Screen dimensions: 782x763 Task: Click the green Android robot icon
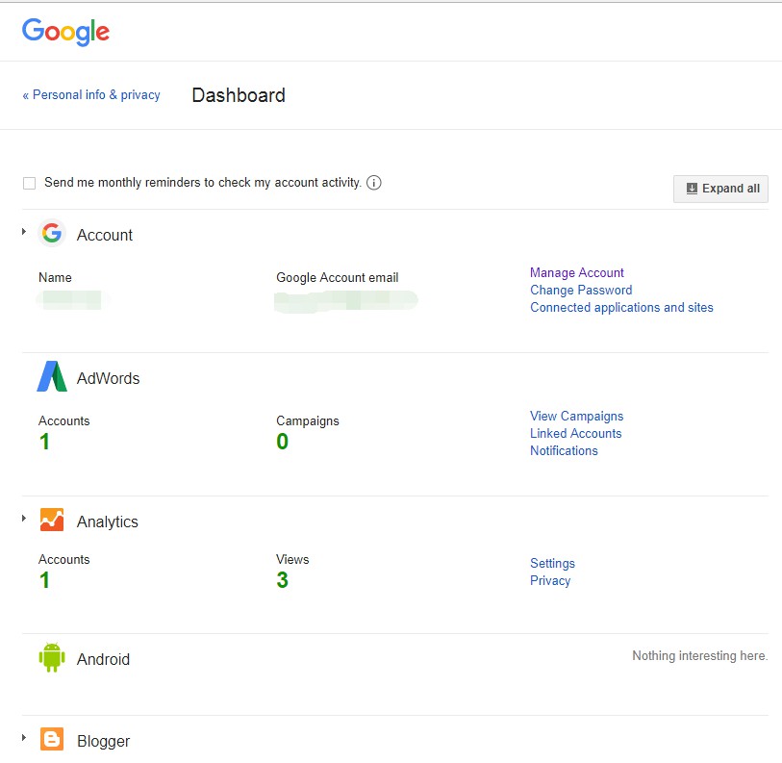pyautogui.click(x=52, y=658)
